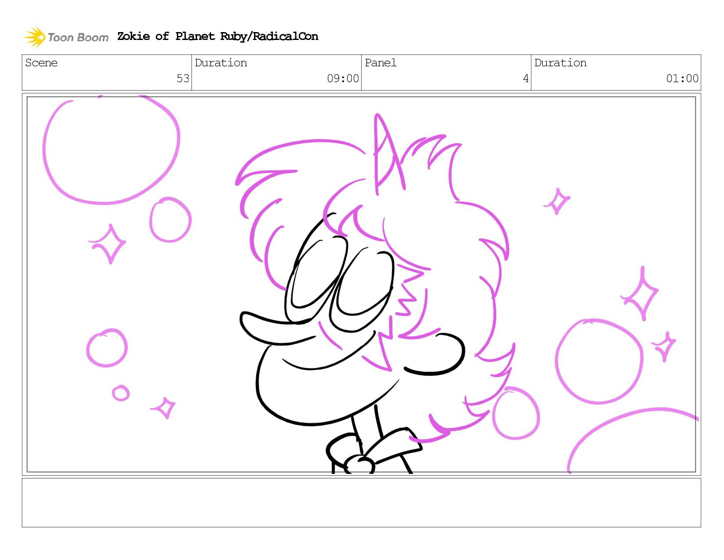The image size is (724, 560).
Task: Click the 'Duration' label beside Scene
Action: tap(221, 63)
